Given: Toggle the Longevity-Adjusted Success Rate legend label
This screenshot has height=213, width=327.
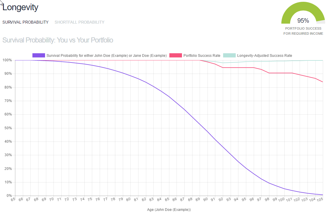Looking at the screenshot, I should pyautogui.click(x=264, y=55).
